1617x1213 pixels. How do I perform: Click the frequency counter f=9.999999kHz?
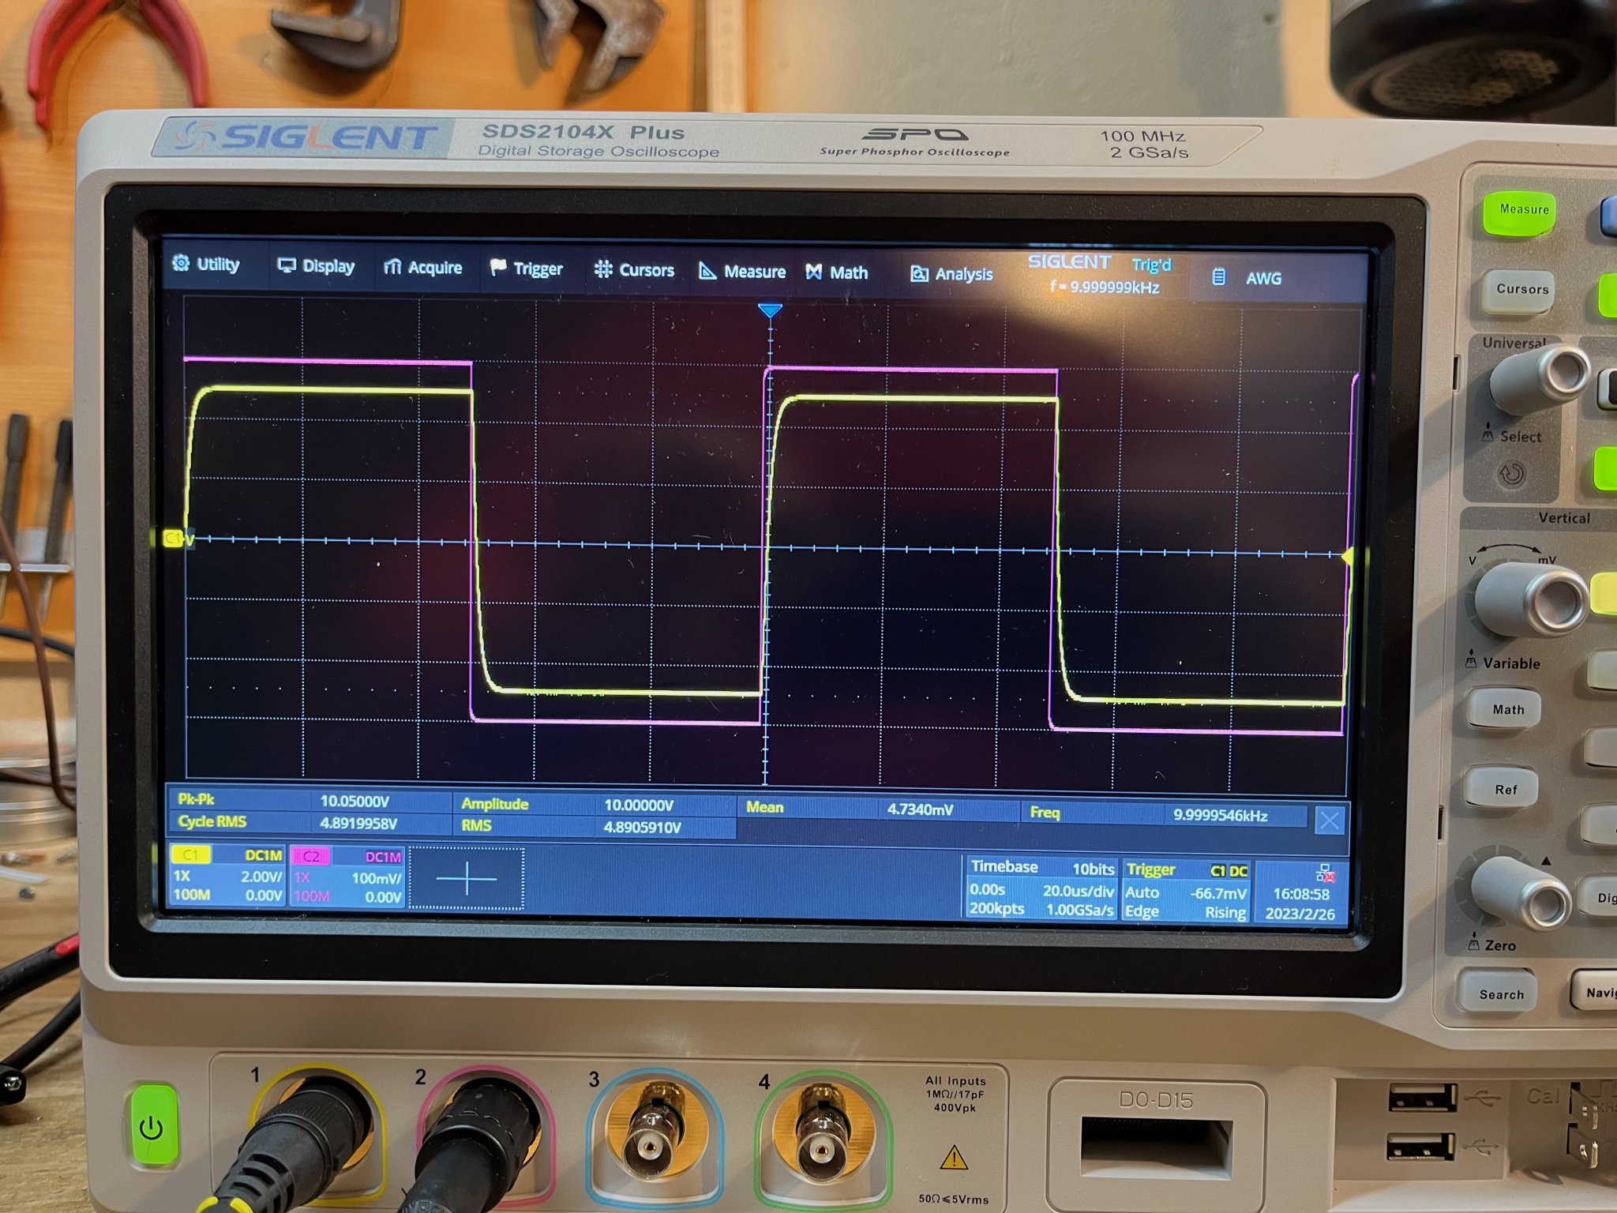point(1105,287)
